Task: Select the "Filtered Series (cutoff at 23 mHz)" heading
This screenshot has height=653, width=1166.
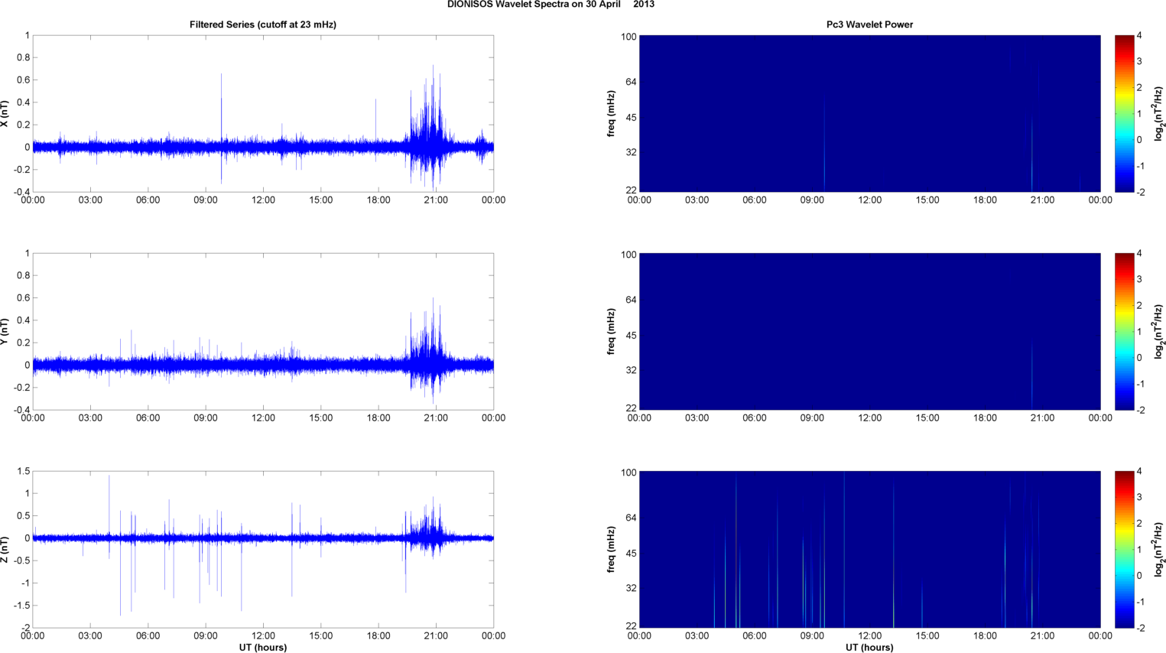Action: pyautogui.click(x=263, y=24)
